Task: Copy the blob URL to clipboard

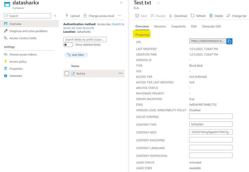Action: [229, 41]
